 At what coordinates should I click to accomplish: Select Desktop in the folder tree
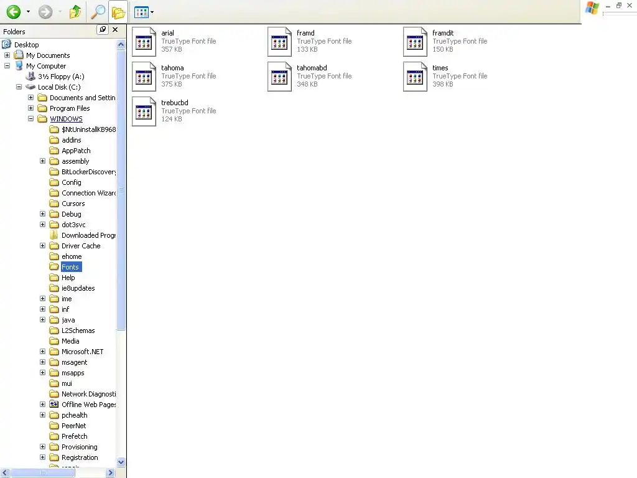(x=26, y=45)
